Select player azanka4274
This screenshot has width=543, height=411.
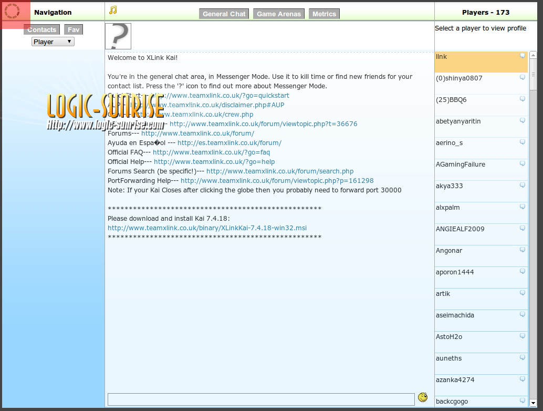(482, 385)
